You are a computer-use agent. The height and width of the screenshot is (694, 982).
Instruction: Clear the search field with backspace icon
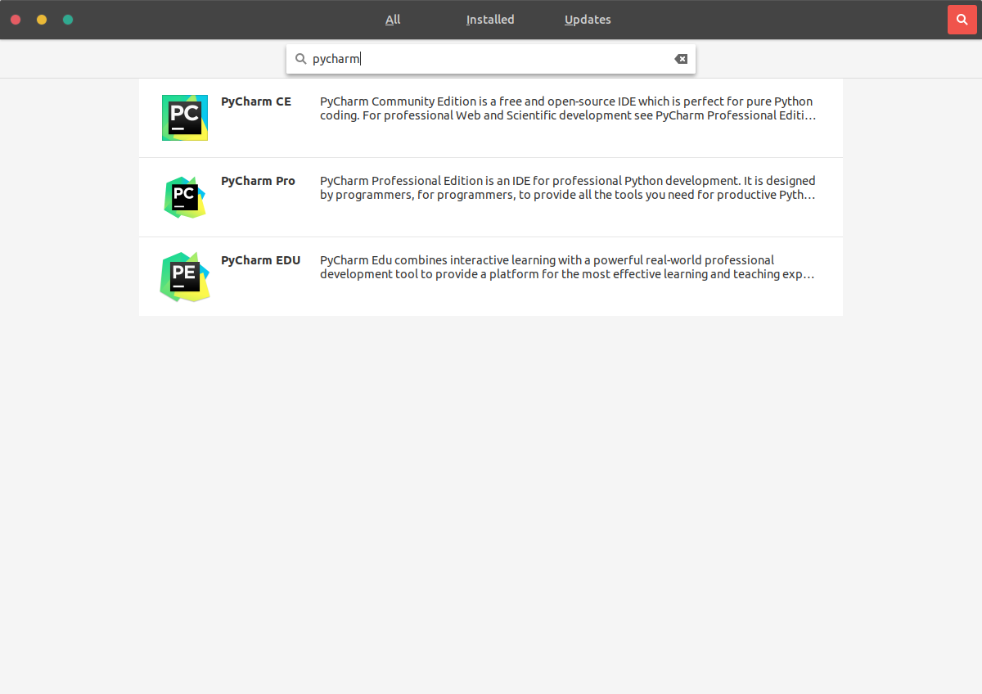[x=681, y=59]
